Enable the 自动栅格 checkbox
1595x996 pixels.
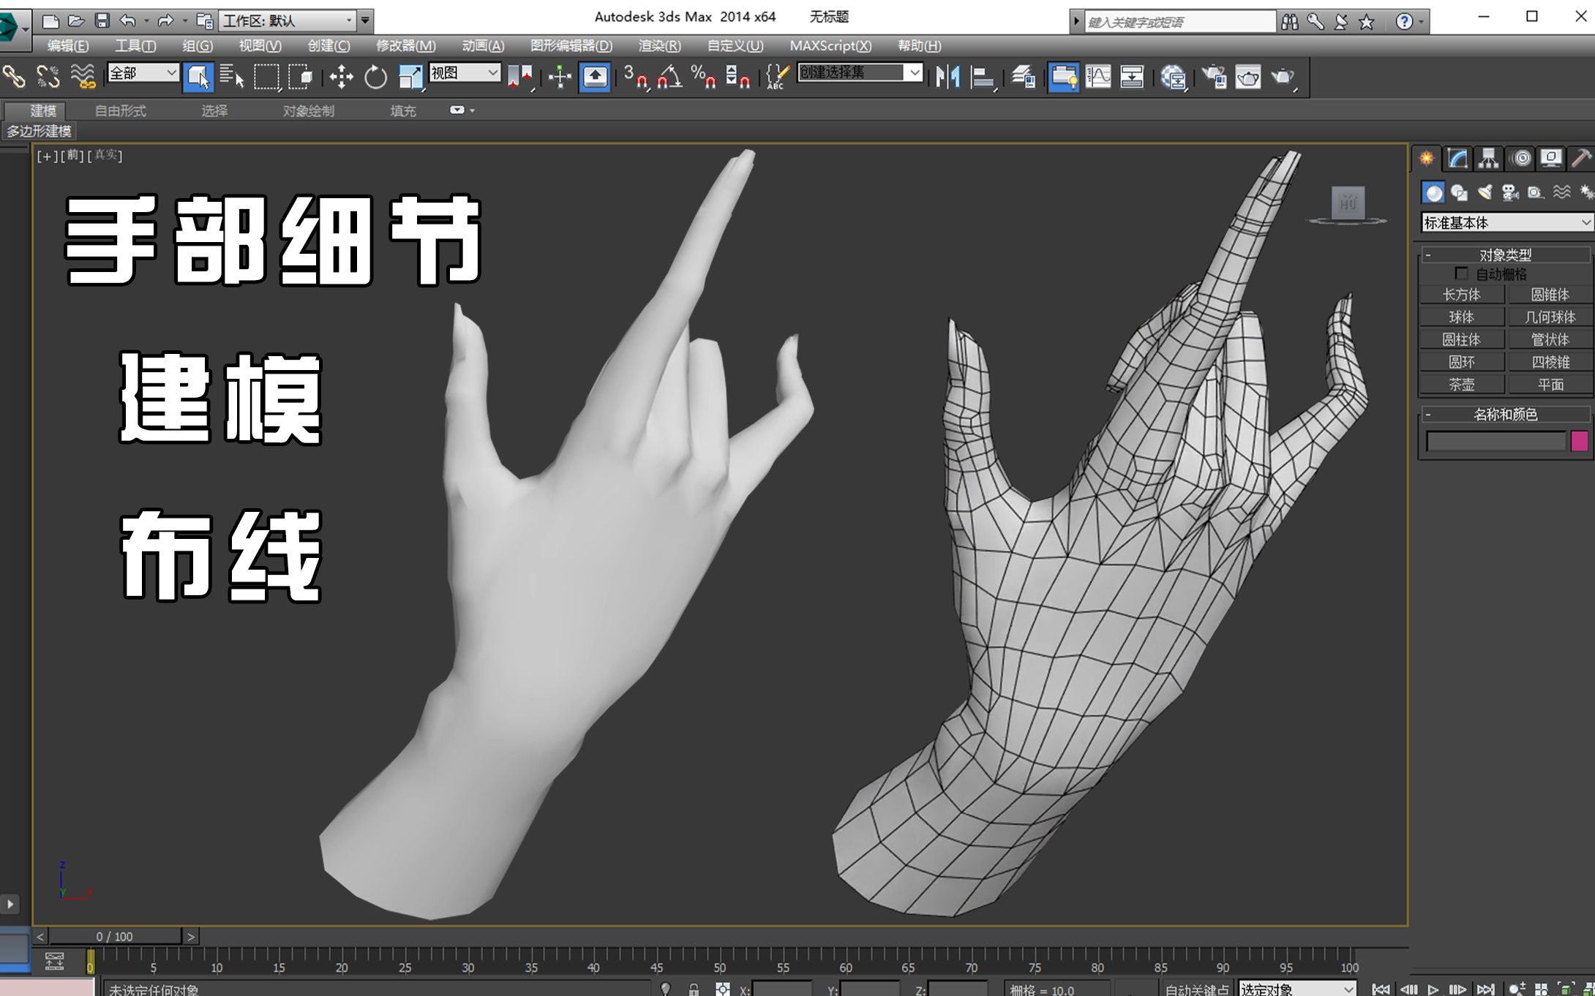[x=1462, y=273]
